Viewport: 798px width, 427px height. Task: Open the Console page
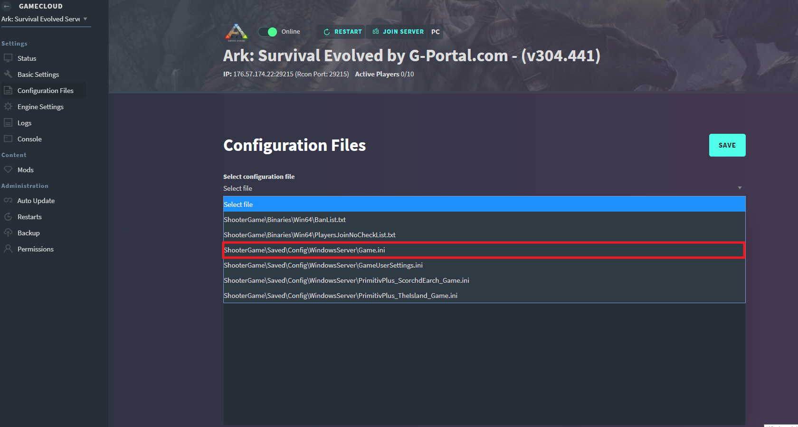point(29,139)
